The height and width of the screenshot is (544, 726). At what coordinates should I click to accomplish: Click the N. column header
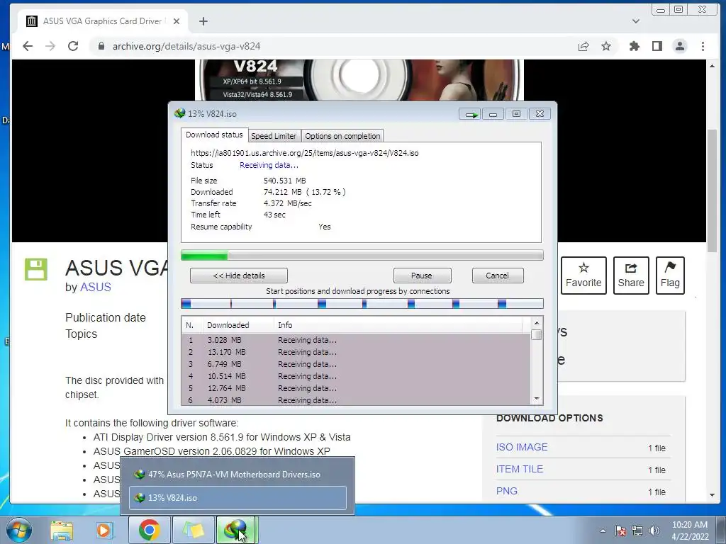point(192,325)
